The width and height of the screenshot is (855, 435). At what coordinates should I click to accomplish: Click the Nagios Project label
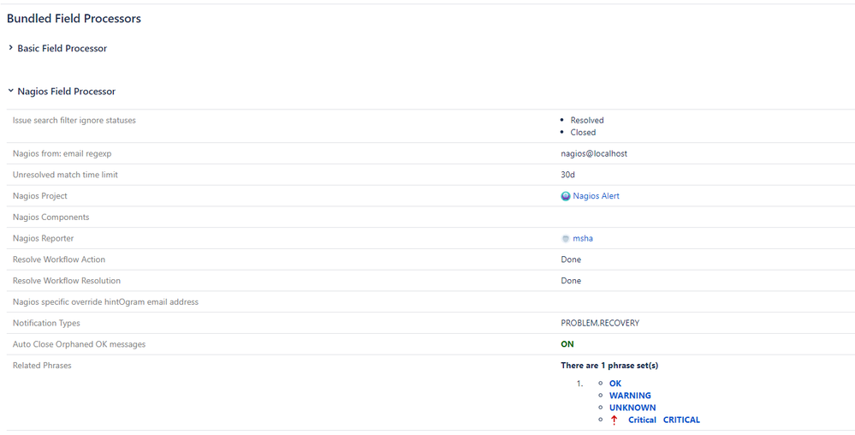40,196
